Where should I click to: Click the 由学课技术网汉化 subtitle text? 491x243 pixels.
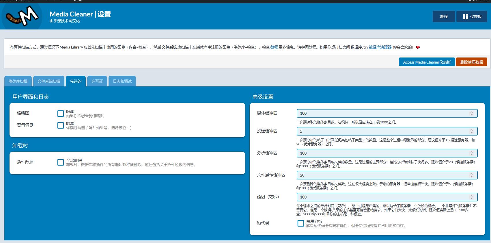click(x=65, y=21)
